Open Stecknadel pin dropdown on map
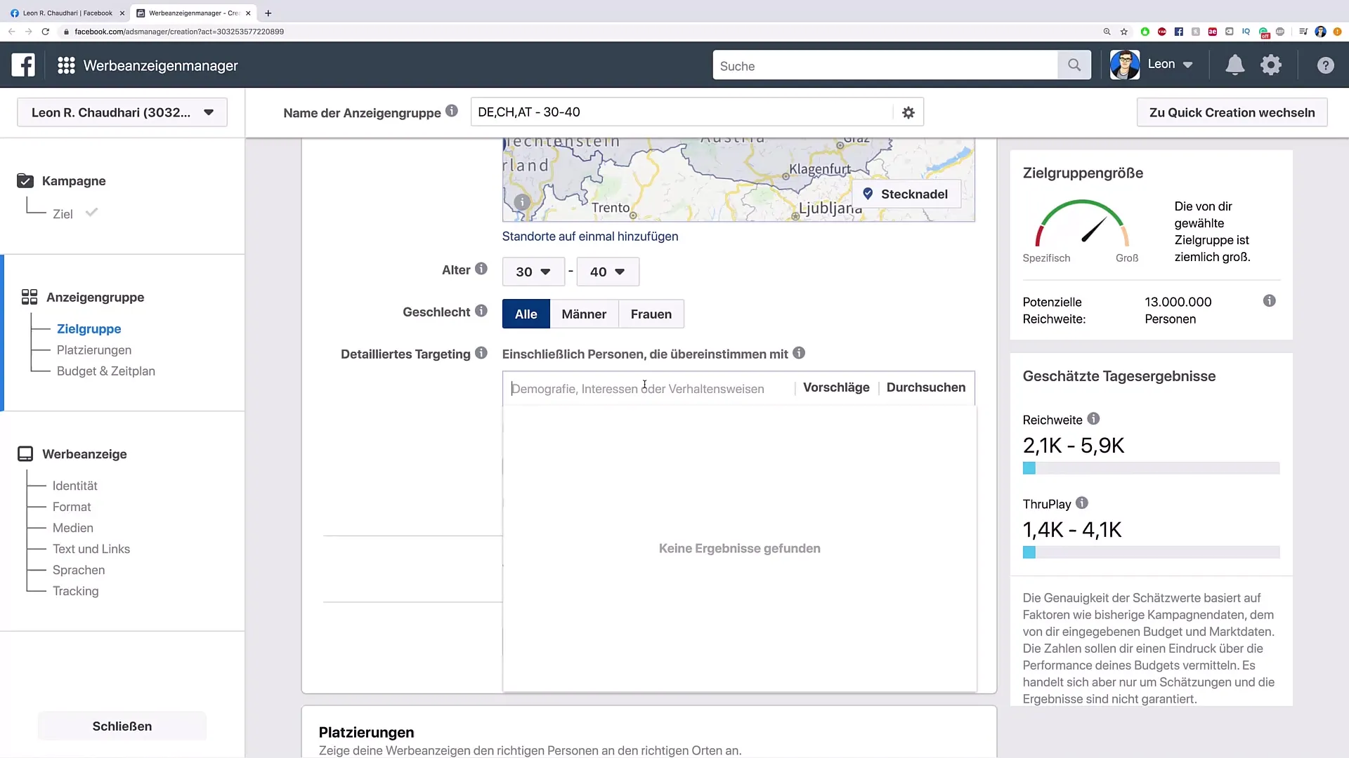Screen dimensions: 1349x758 pyautogui.click(x=906, y=194)
